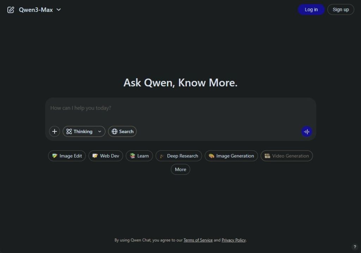Select the Web Dev mode
The image size is (361, 253).
click(105, 156)
